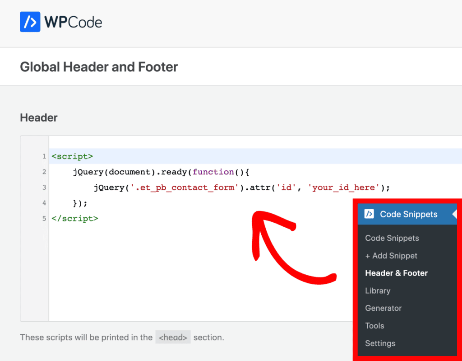Open the Code Snippets top menu header
The image size is (462, 361).
click(407, 214)
